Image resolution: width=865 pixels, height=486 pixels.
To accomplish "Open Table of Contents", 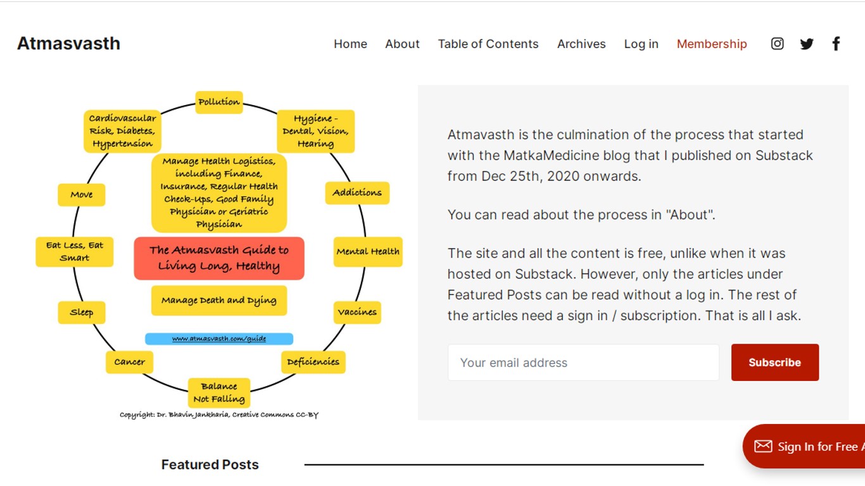I will click(488, 44).
